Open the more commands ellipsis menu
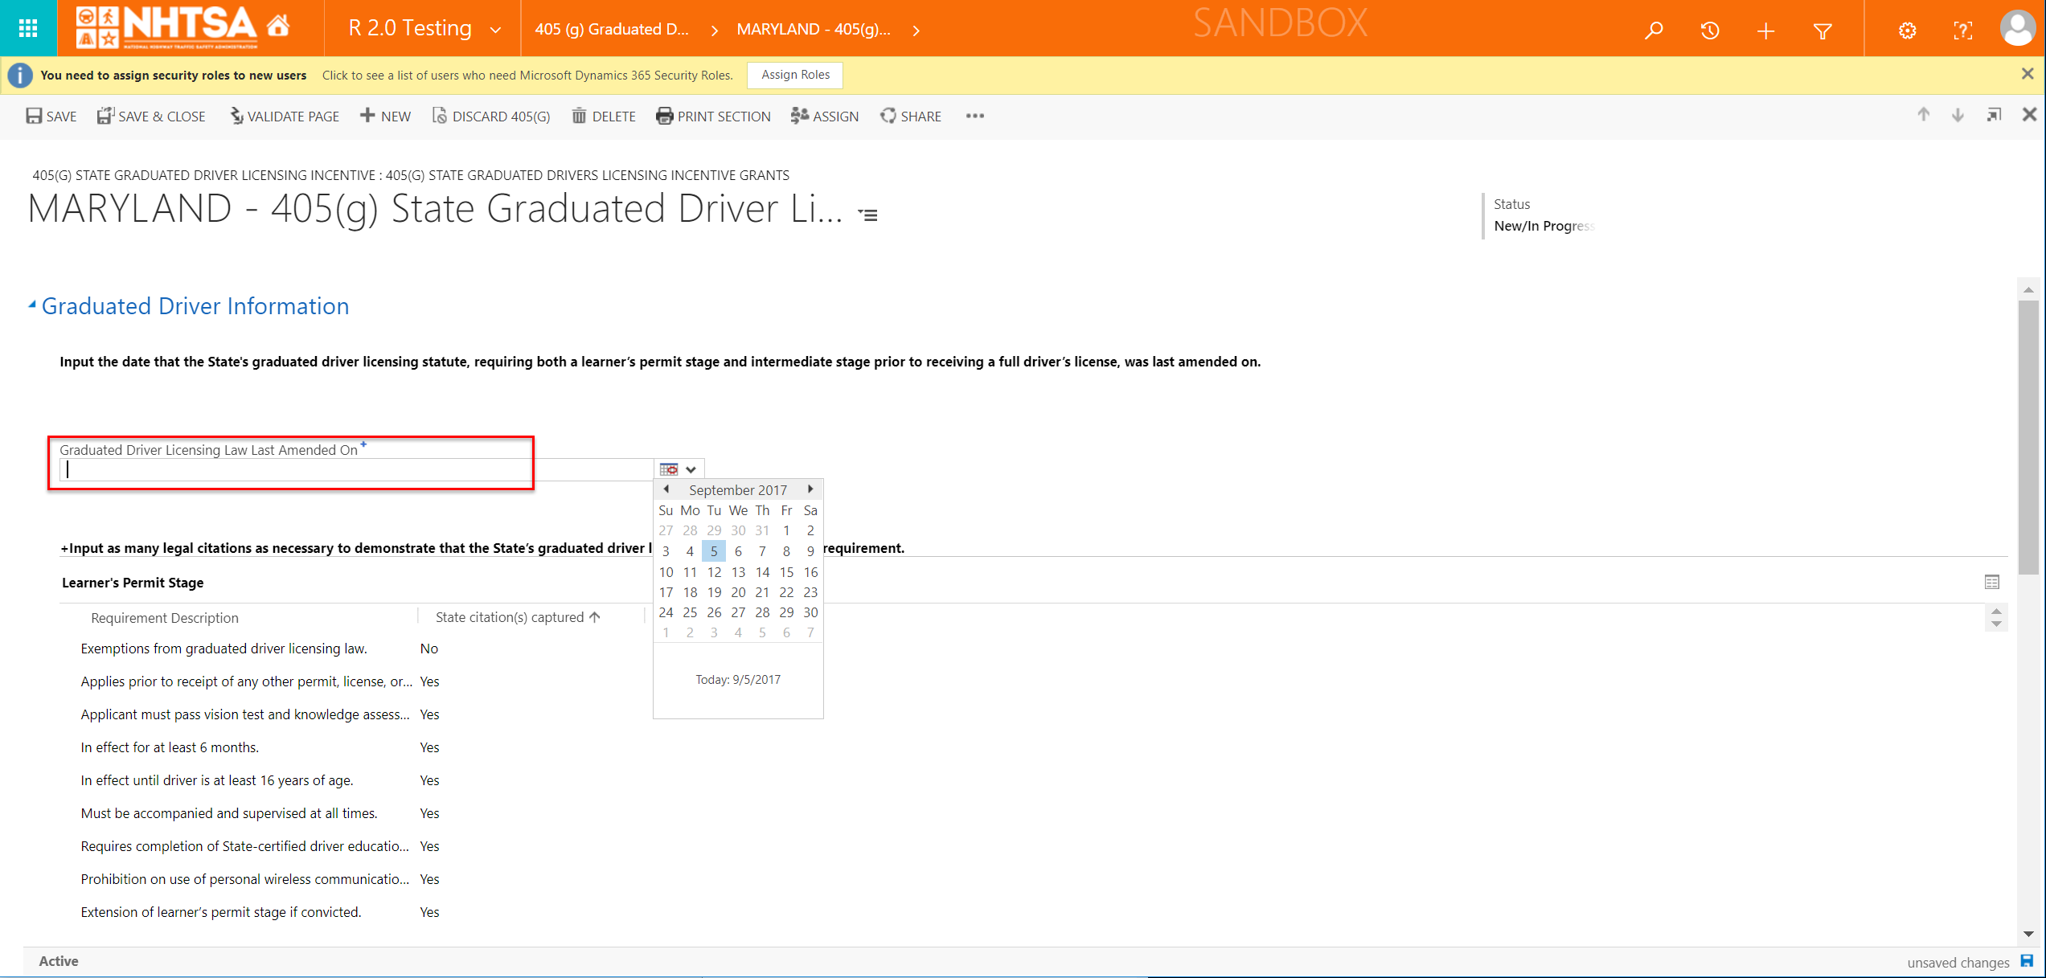This screenshot has width=2046, height=978. [x=974, y=116]
